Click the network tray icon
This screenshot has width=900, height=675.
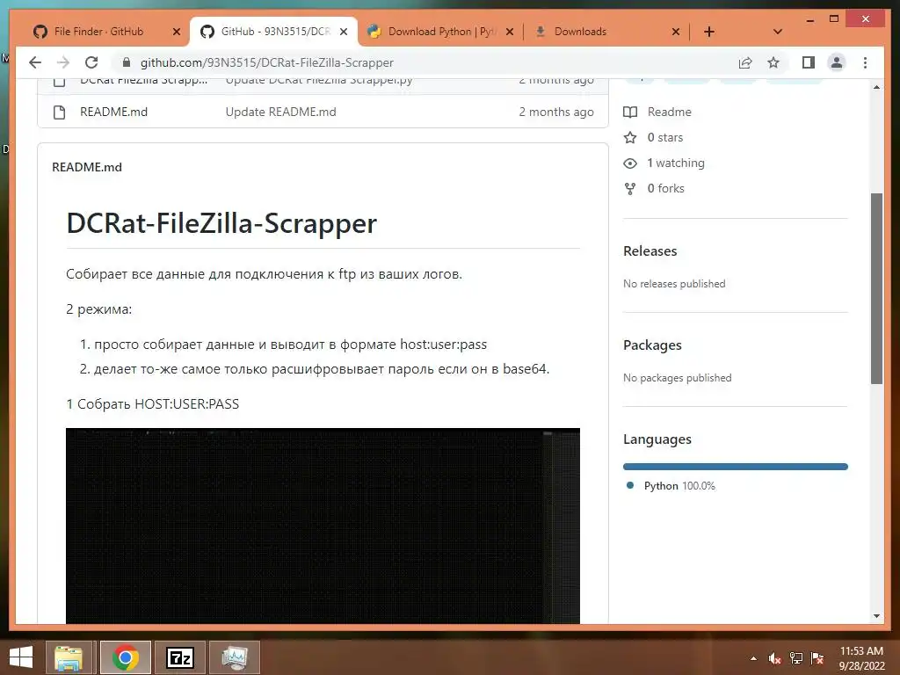coord(796,658)
